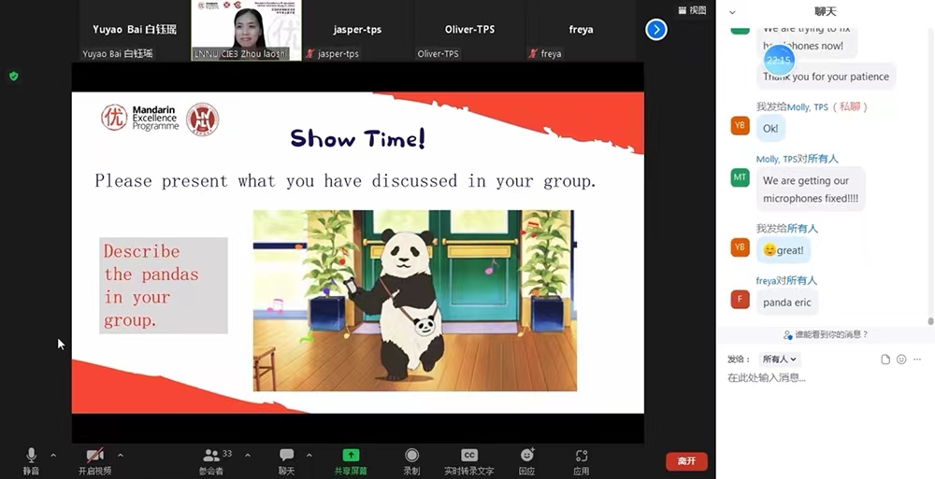This screenshot has width=935, height=479.
Task: Click Mandarin Excellence Programme logo
Action: [140, 118]
